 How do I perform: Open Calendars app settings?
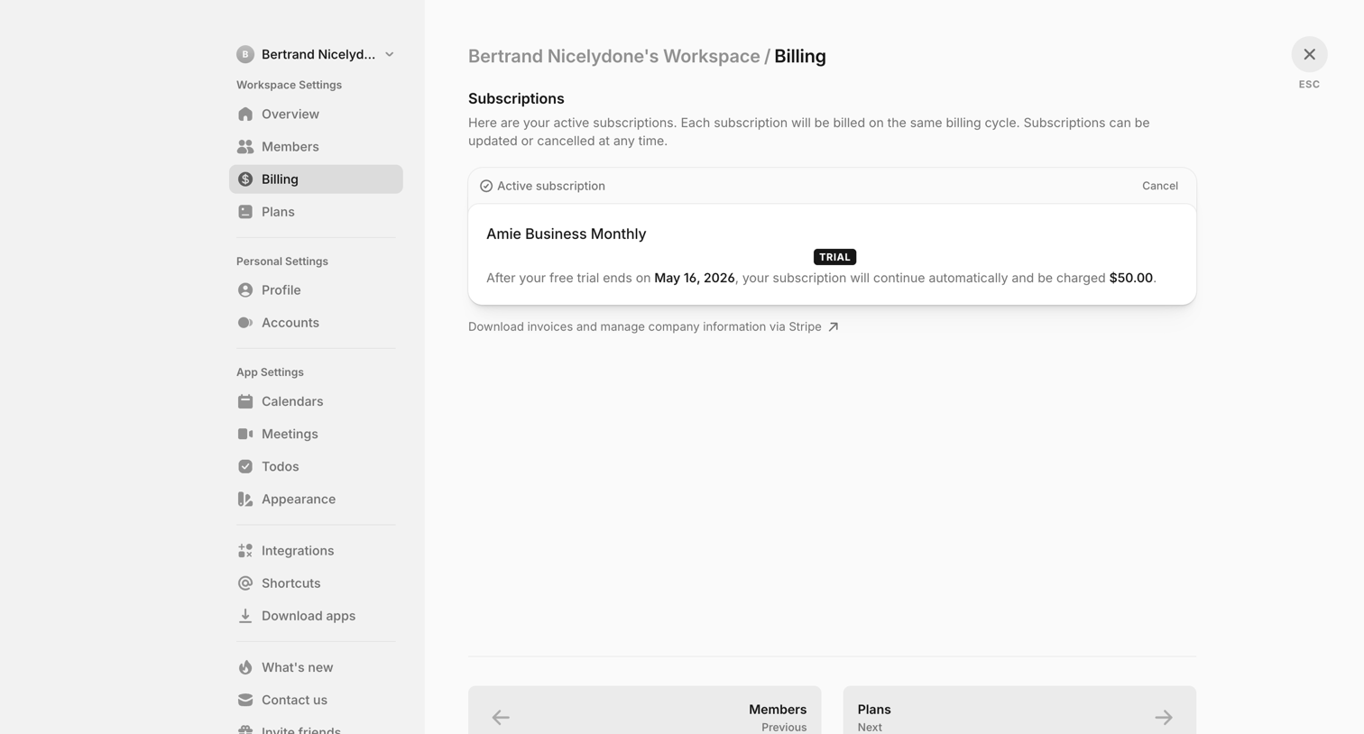tap(316, 401)
